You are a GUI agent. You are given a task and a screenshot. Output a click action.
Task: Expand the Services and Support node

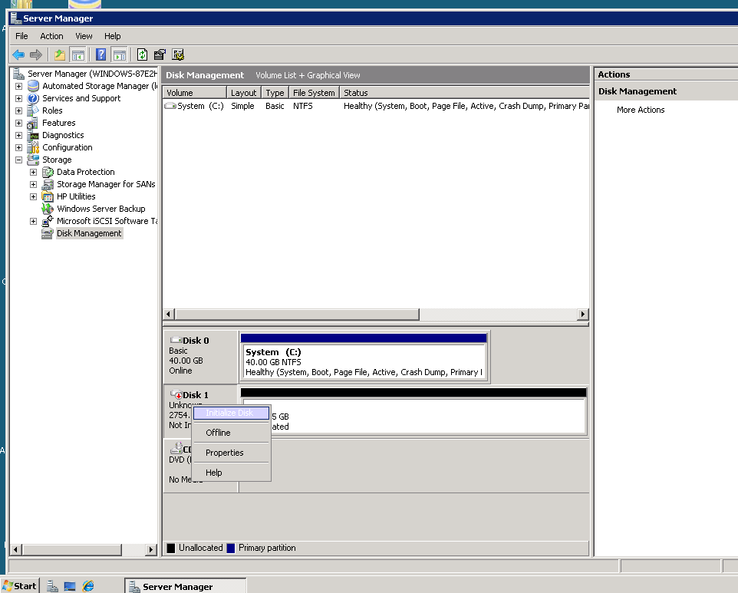point(19,98)
